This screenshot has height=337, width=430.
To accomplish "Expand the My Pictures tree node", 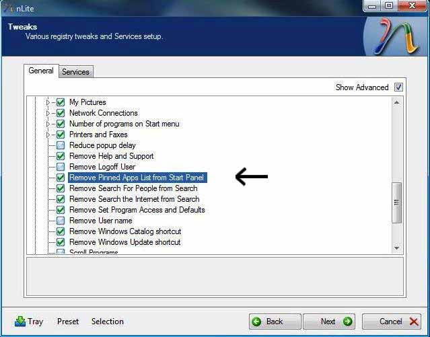I will [48, 102].
